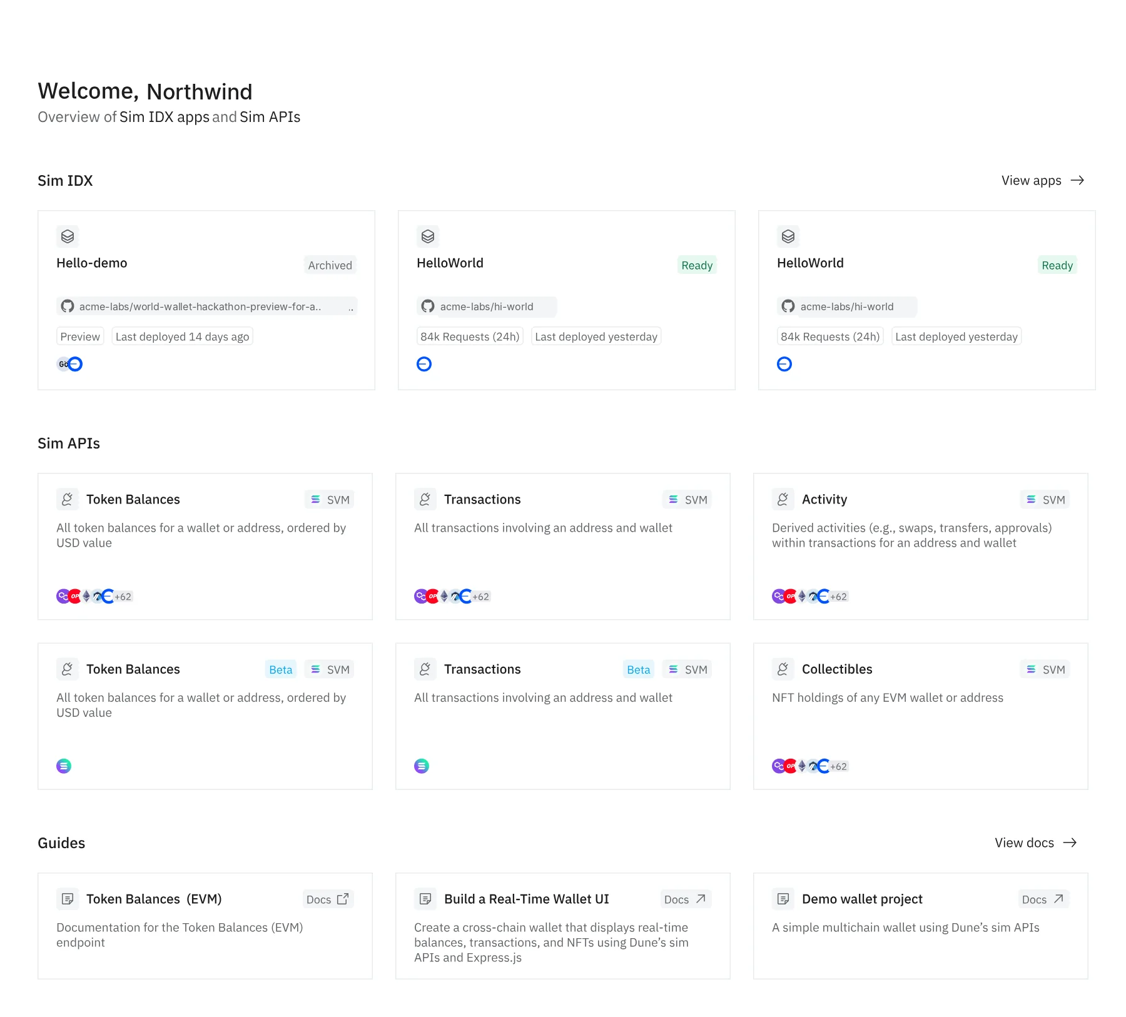
Task: Click the 'Sim IDX' section heading
Action: (65, 181)
